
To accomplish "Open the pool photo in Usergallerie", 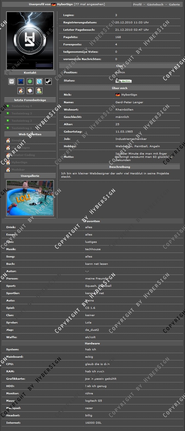I will pyautogui.click(x=30, y=198).
